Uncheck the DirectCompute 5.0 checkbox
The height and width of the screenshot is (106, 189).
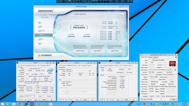point(167,96)
